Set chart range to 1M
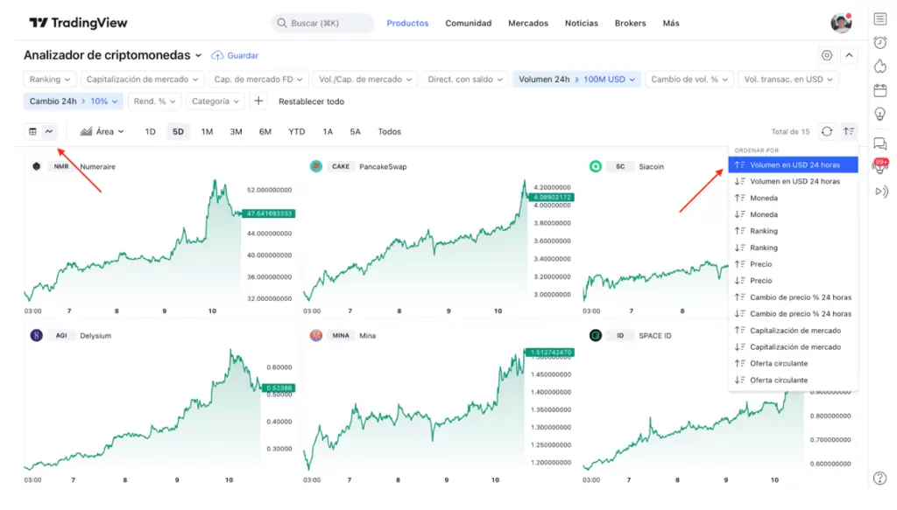The width and height of the screenshot is (897, 510). 207,131
